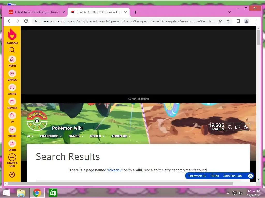
Task: Expand the WORLD menu
Action: click(97, 136)
